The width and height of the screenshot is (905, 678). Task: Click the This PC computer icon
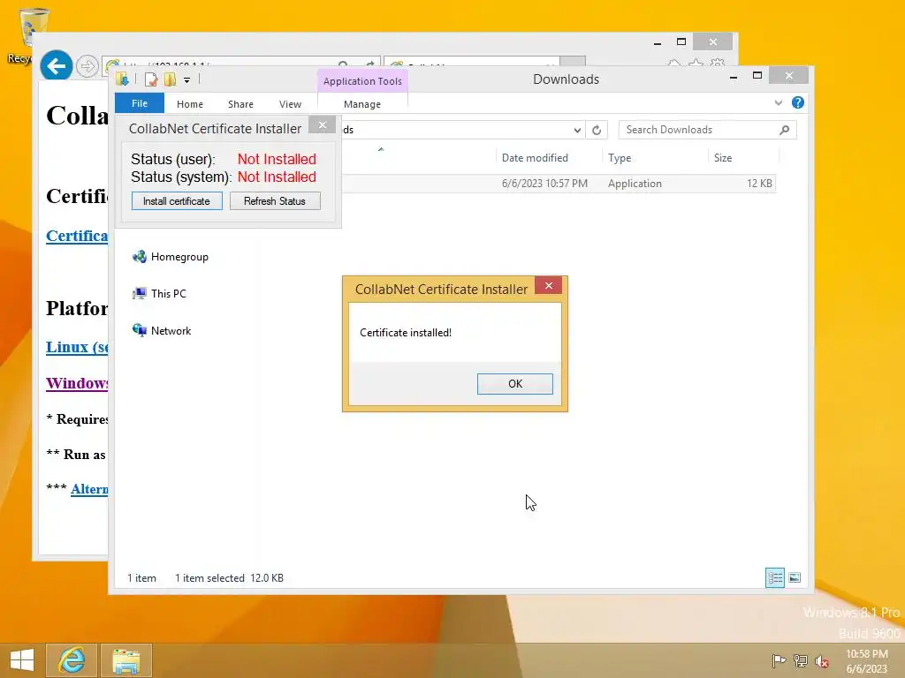coord(139,294)
